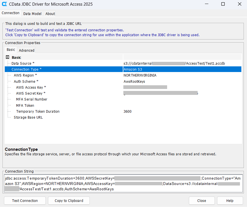The image size is (247, 207).
Task: Click the MFA Token property row
Action: [x=25, y=106]
